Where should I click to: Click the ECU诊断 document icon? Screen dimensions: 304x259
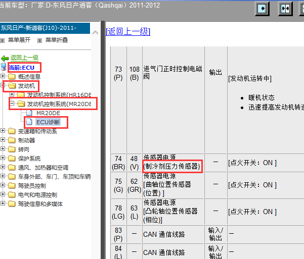29,122
